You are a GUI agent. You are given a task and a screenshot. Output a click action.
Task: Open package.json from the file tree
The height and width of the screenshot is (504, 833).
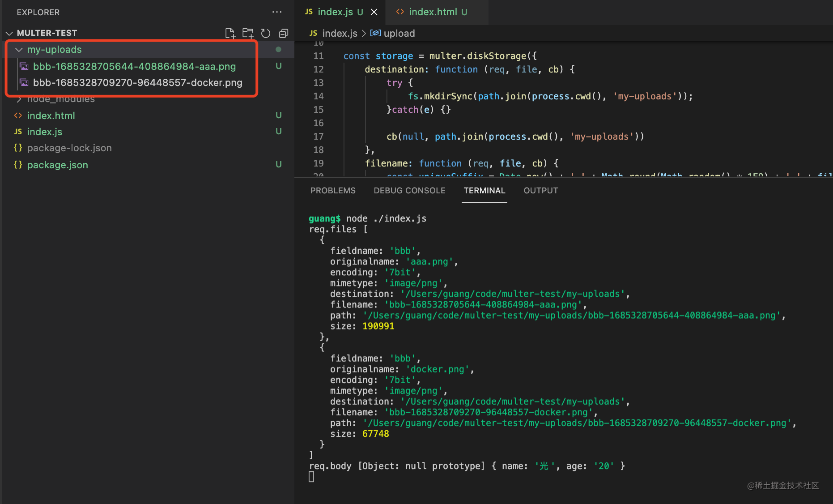click(57, 165)
